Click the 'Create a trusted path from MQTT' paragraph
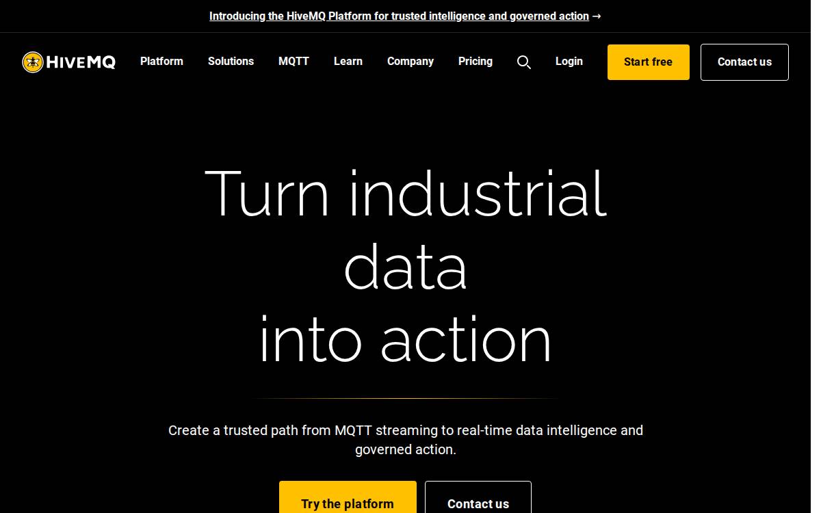 click(x=406, y=440)
